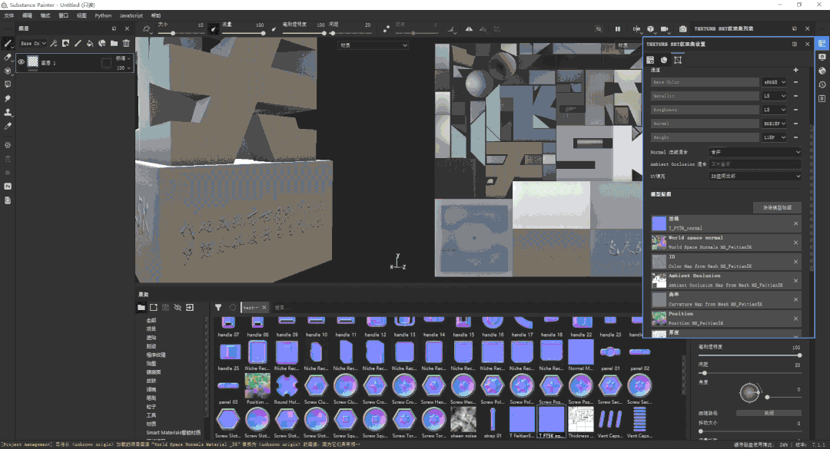Click the shelf folder icon
This screenshot has width=830, height=449.
141,307
